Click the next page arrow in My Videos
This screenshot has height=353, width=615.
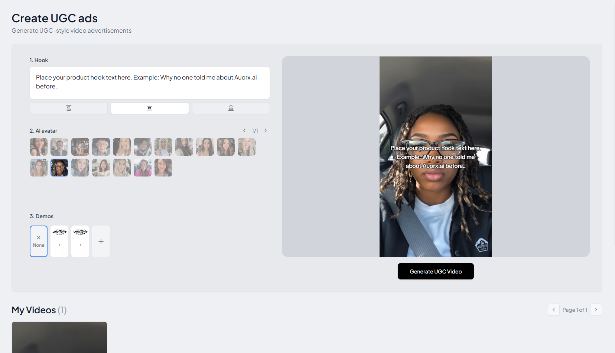(595, 310)
